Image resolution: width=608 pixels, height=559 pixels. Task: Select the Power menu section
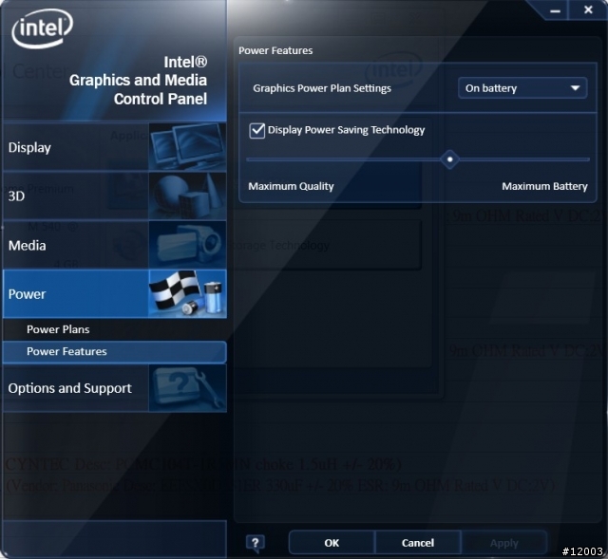[114, 293]
